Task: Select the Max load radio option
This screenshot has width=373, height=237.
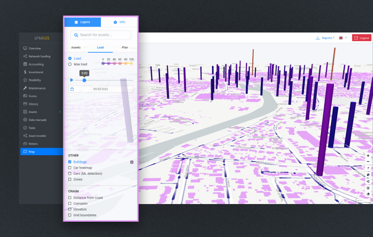Action: click(x=70, y=65)
